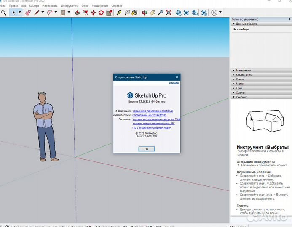Click the Zoom Extents tool
The width and height of the screenshot is (292, 227).
[169, 13]
